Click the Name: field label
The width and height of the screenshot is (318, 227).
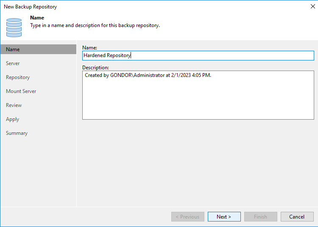[89, 48]
